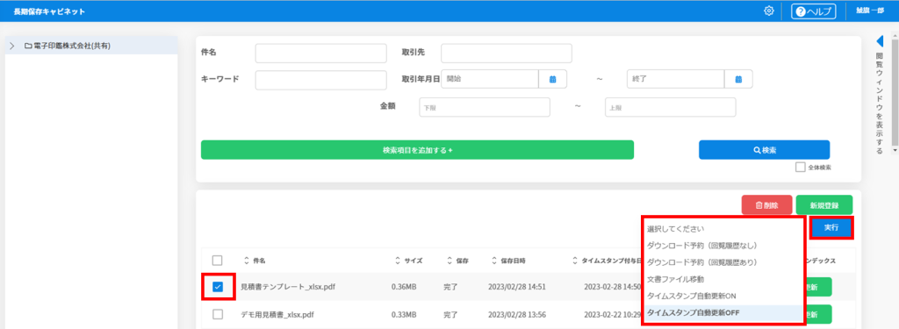Click the blue 実行 button
The height and width of the screenshot is (329, 899).
(x=831, y=227)
